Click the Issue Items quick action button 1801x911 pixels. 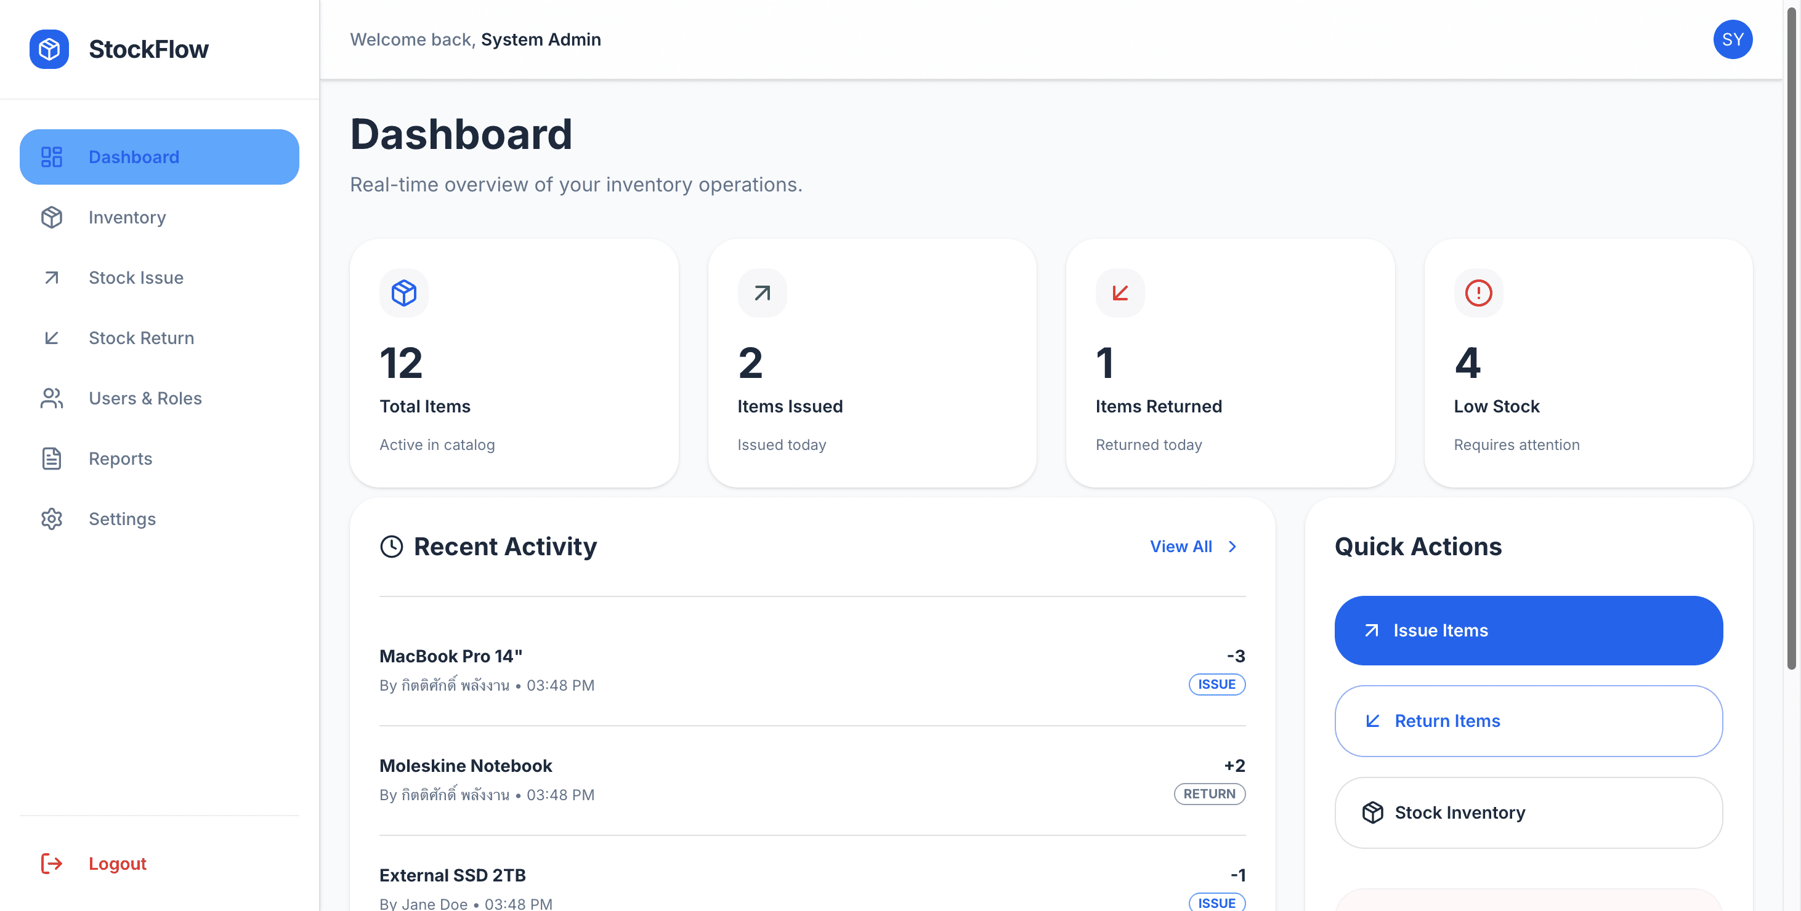(1528, 630)
